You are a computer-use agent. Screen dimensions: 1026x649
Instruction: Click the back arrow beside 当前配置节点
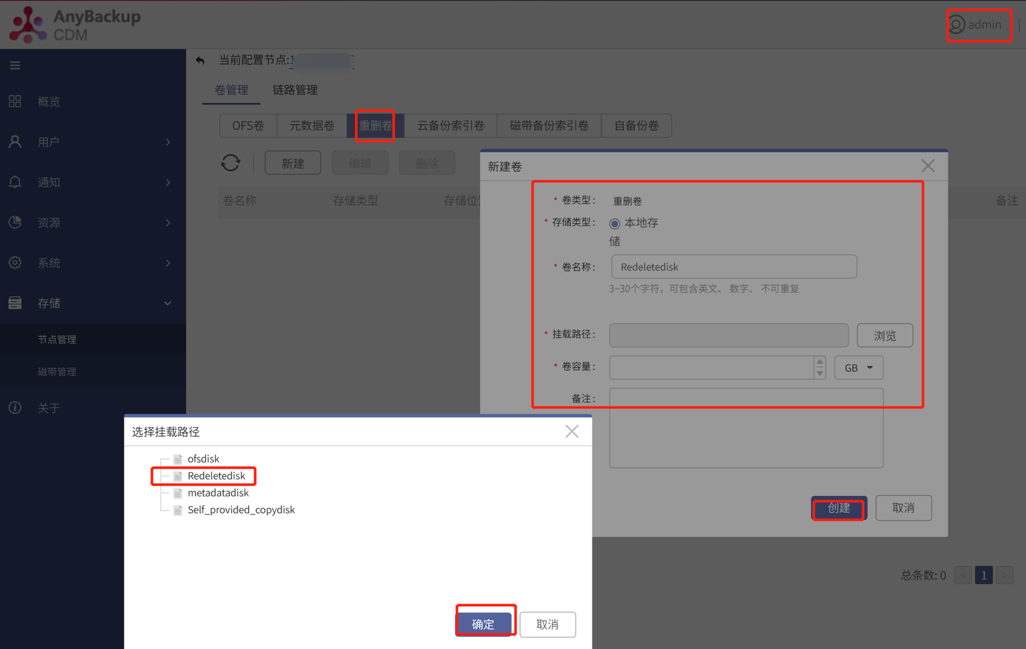click(x=200, y=61)
